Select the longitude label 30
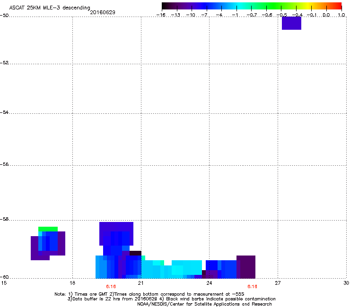Screen dimensions: 350x307 (x=346, y=283)
